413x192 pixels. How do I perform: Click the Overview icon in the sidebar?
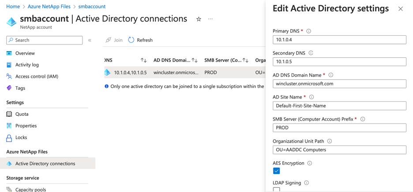[x=9, y=53]
